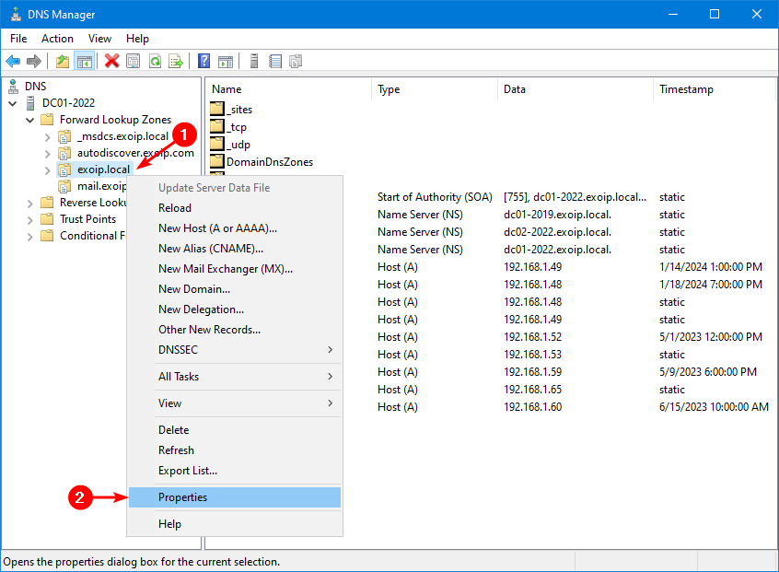Click the blue Back arrow in toolbar

[13, 61]
